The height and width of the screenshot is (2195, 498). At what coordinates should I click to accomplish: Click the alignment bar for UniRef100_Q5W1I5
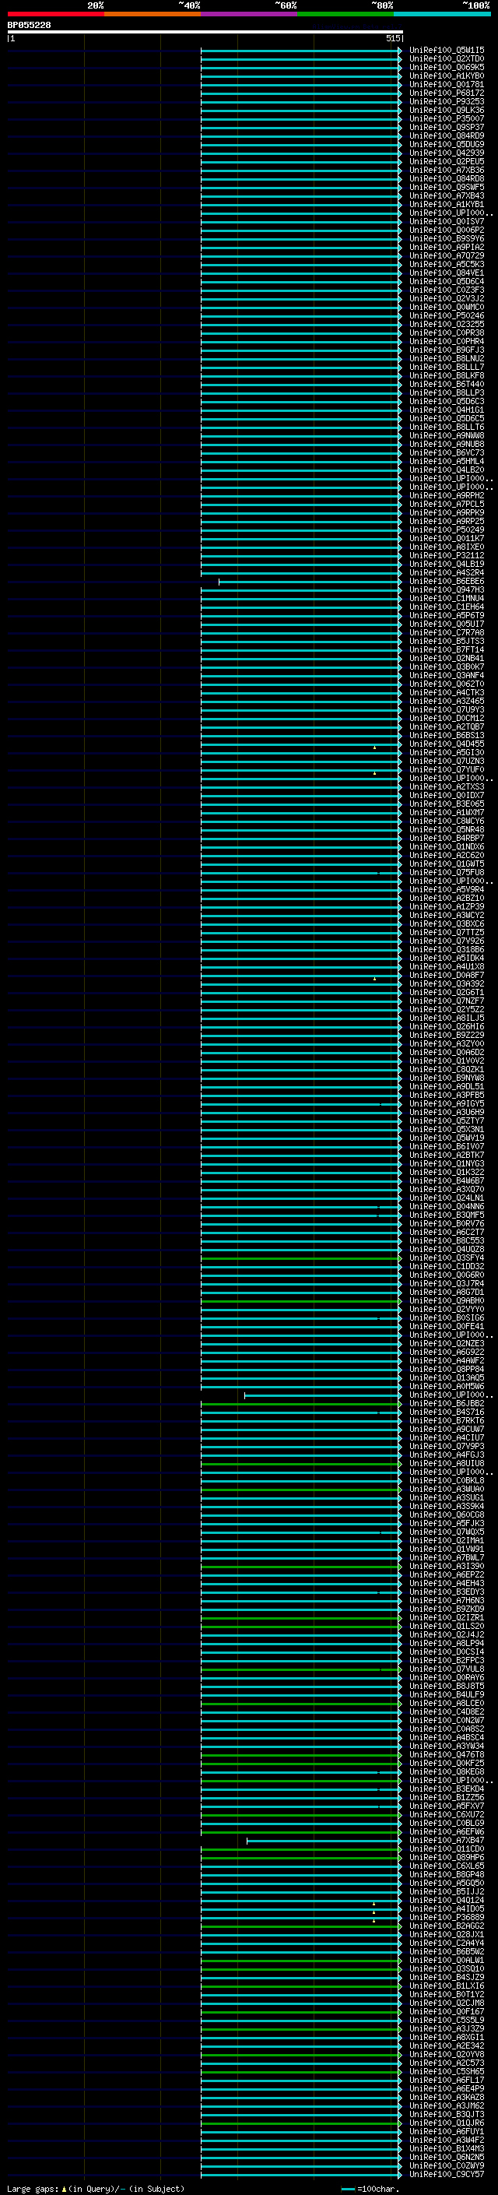[x=301, y=51]
